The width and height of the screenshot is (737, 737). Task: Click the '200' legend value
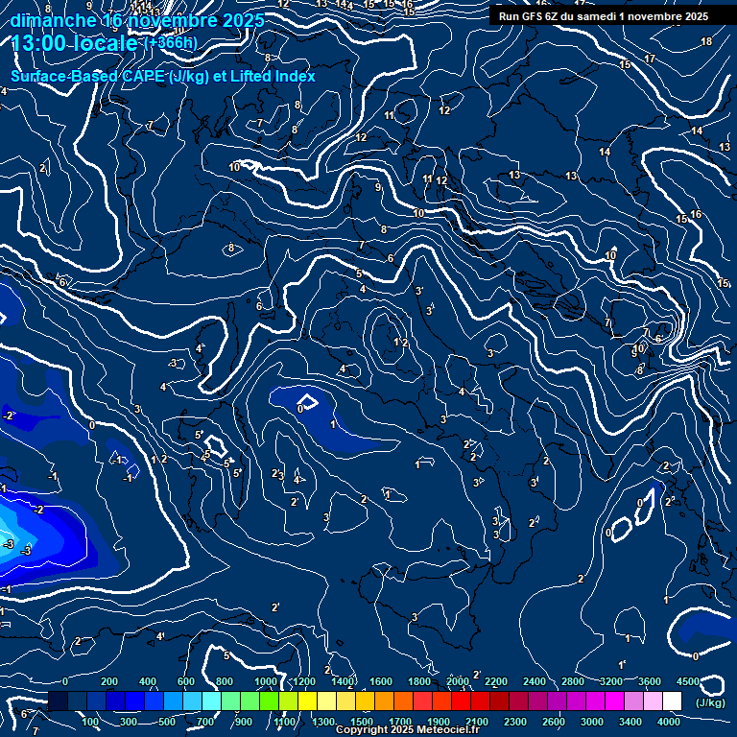coord(109,681)
